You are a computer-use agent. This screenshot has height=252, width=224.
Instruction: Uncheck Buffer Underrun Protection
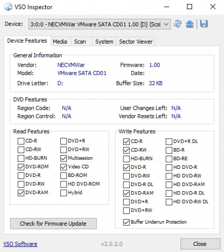click(126, 222)
